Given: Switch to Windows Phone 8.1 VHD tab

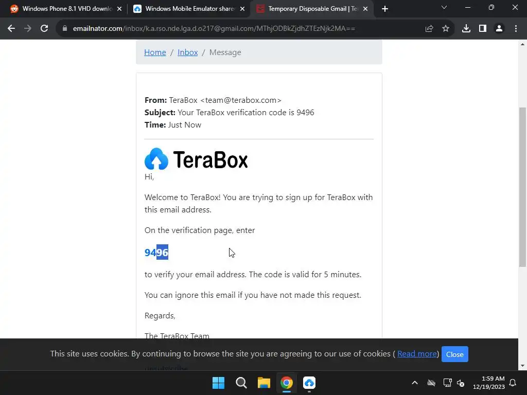Looking at the screenshot, I should (66, 9).
